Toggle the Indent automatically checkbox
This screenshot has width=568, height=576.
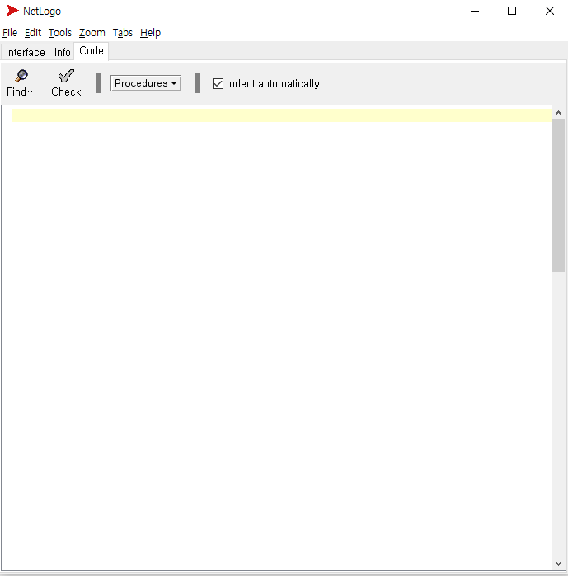(x=218, y=84)
